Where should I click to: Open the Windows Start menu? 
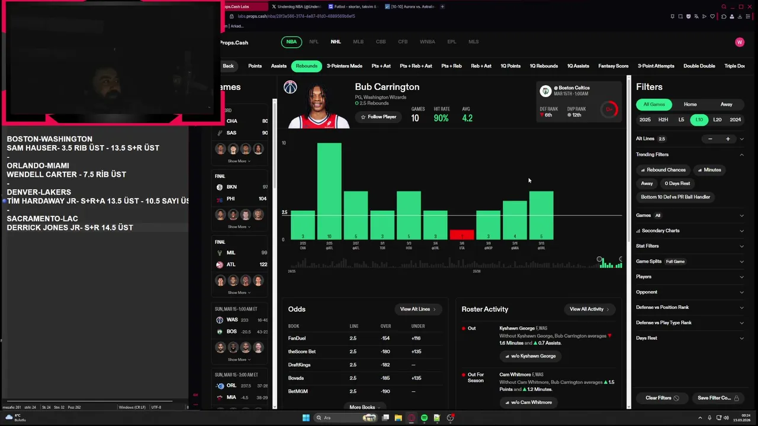(x=306, y=418)
